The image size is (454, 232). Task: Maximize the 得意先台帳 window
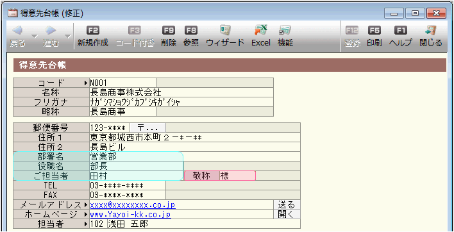point(415,13)
